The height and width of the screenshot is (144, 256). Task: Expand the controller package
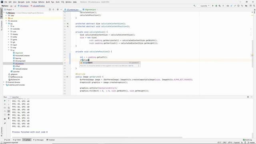[x=8, y=29]
